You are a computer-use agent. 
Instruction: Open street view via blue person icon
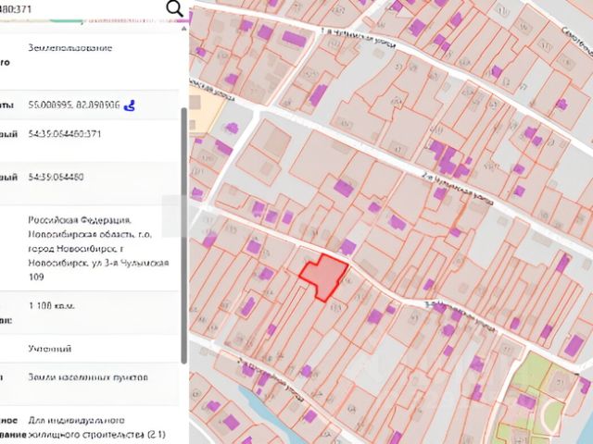click(130, 105)
